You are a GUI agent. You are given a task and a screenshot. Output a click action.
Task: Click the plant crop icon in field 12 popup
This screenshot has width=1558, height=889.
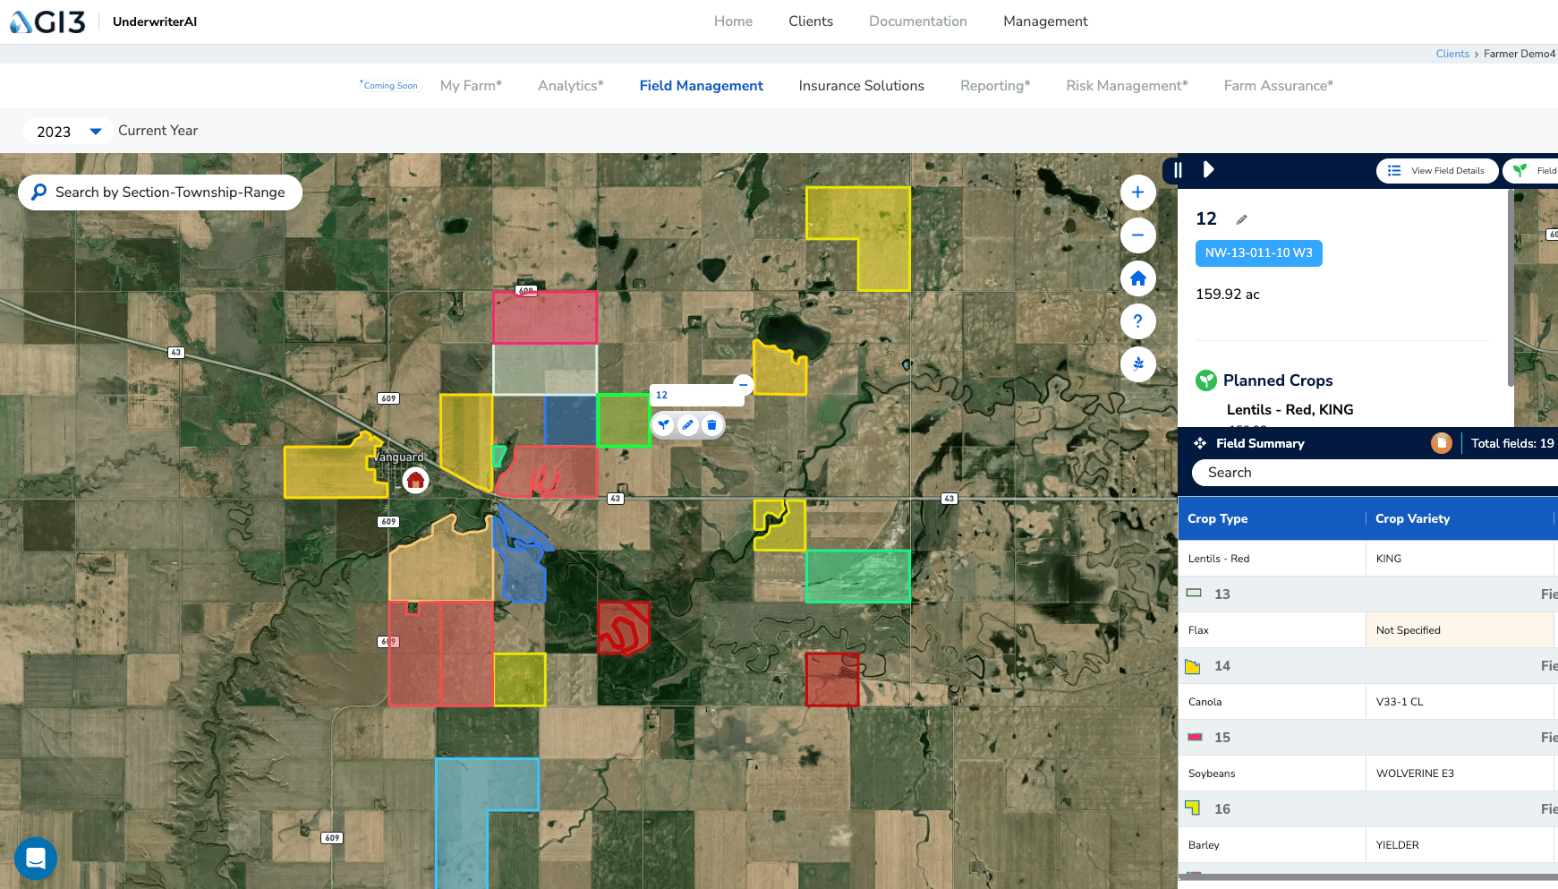point(663,425)
